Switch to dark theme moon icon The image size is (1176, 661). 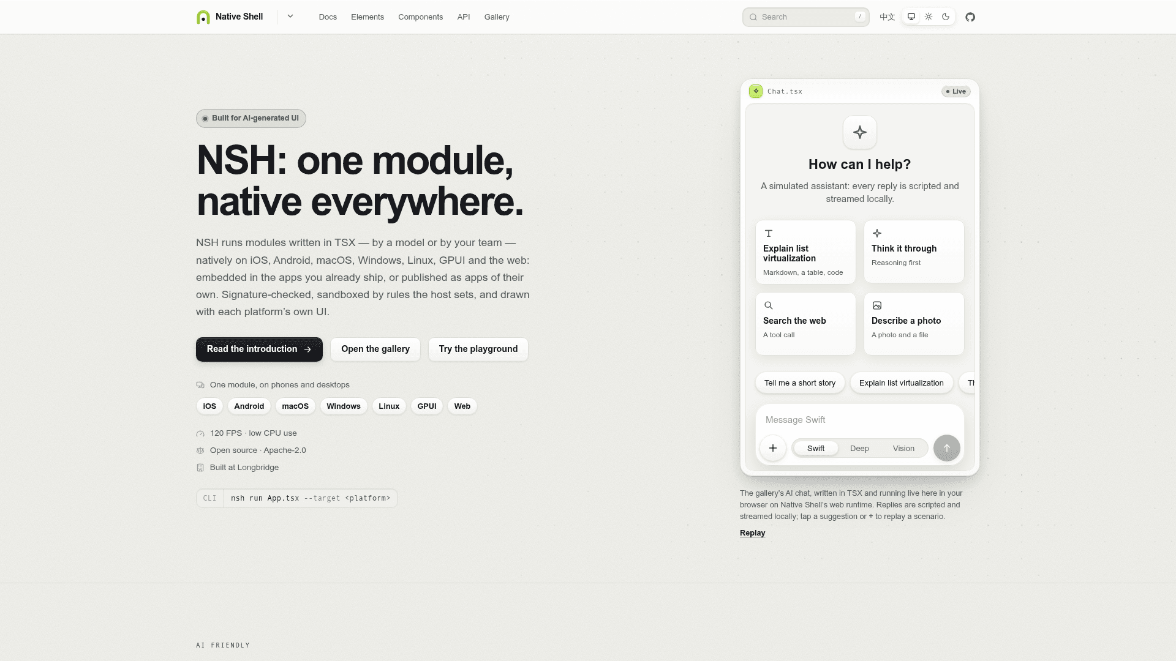(x=946, y=17)
